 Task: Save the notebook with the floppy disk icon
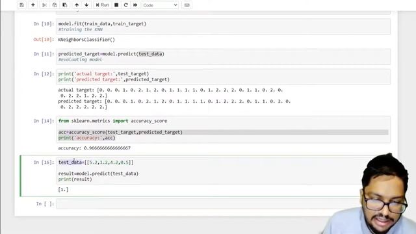tap(21, 5)
